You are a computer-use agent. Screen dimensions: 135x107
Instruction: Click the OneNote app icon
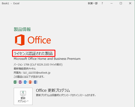(21, 82)
